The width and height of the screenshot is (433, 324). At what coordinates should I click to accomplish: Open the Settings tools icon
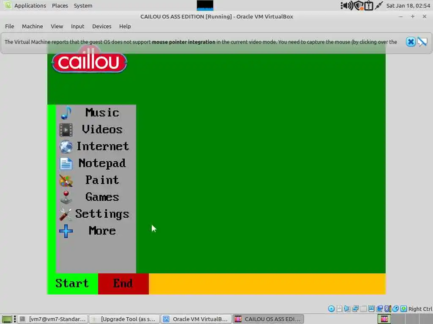(66, 215)
